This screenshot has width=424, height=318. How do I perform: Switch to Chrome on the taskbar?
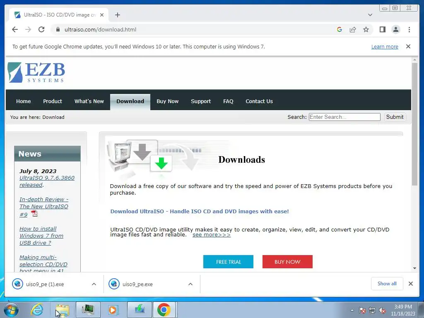click(x=164, y=310)
